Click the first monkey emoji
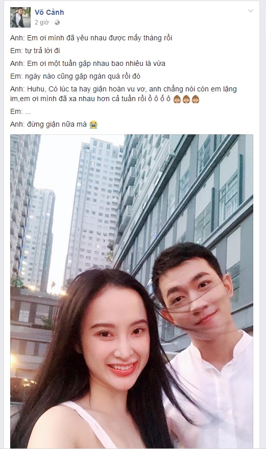Viewport: 266px width, 449px height. point(177,100)
